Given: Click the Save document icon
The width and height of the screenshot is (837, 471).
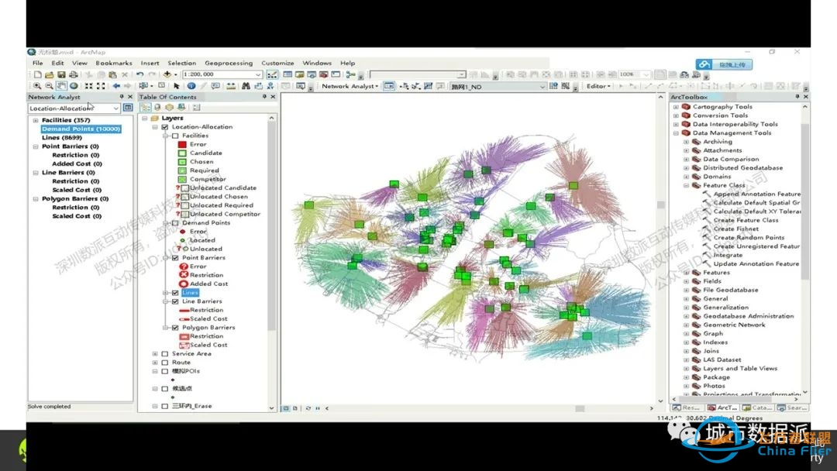Looking at the screenshot, I should point(62,74).
